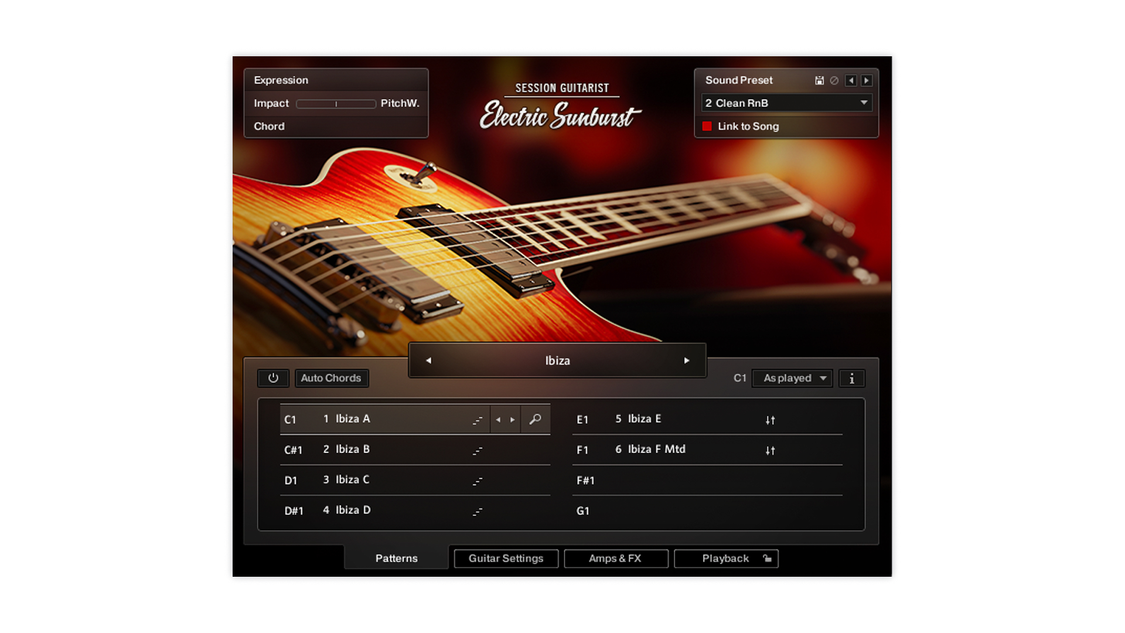
Task: Click the Impact PitchW. slider
Action: coord(336,104)
